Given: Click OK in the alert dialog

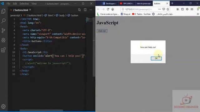Looking at the screenshot, I should pos(156,58).
